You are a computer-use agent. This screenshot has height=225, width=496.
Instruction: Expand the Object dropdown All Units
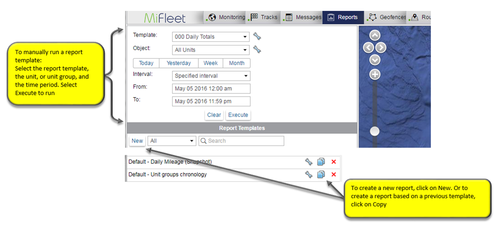[x=211, y=50]
